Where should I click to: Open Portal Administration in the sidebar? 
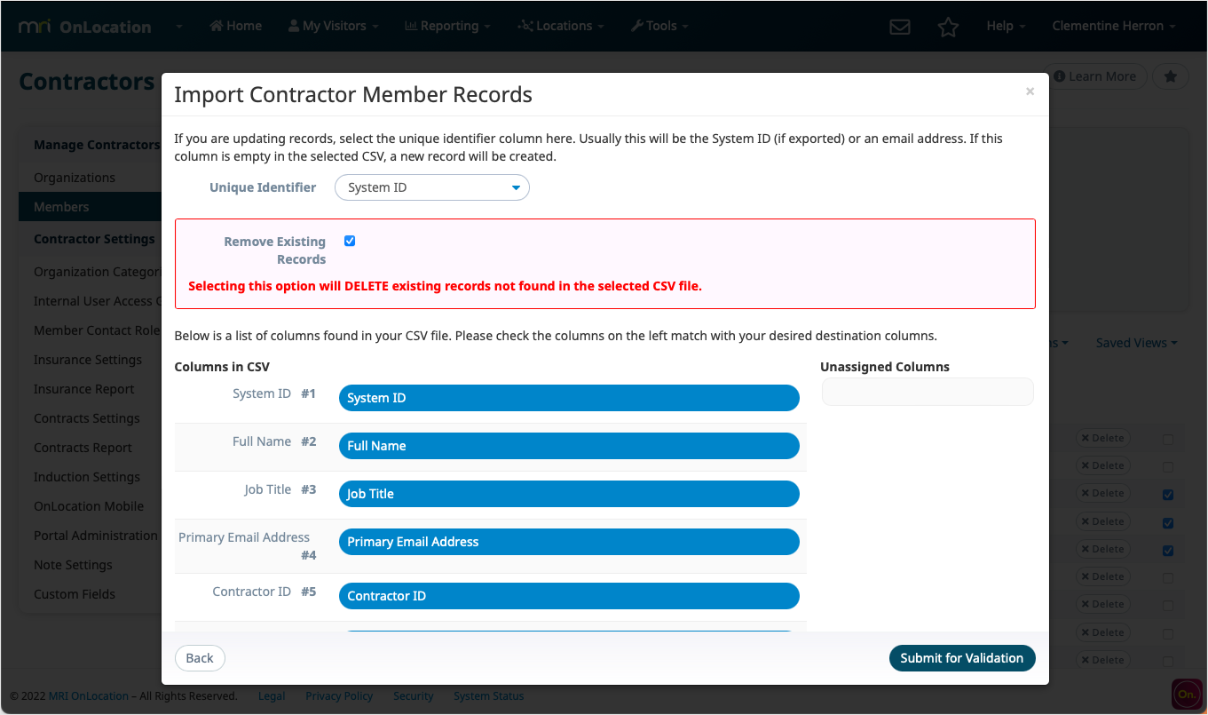pyautogui.click(x=96, y=536)
